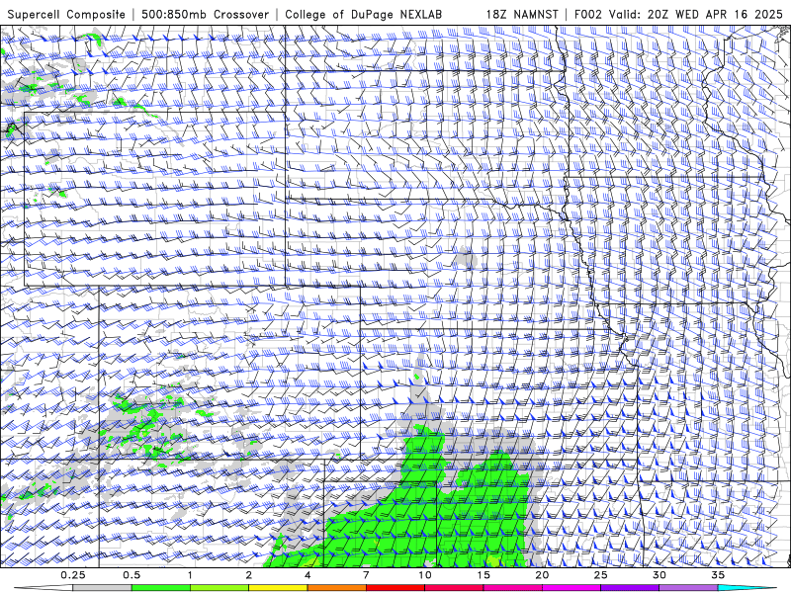Click the 'Supercell Composite' title text

66,14
